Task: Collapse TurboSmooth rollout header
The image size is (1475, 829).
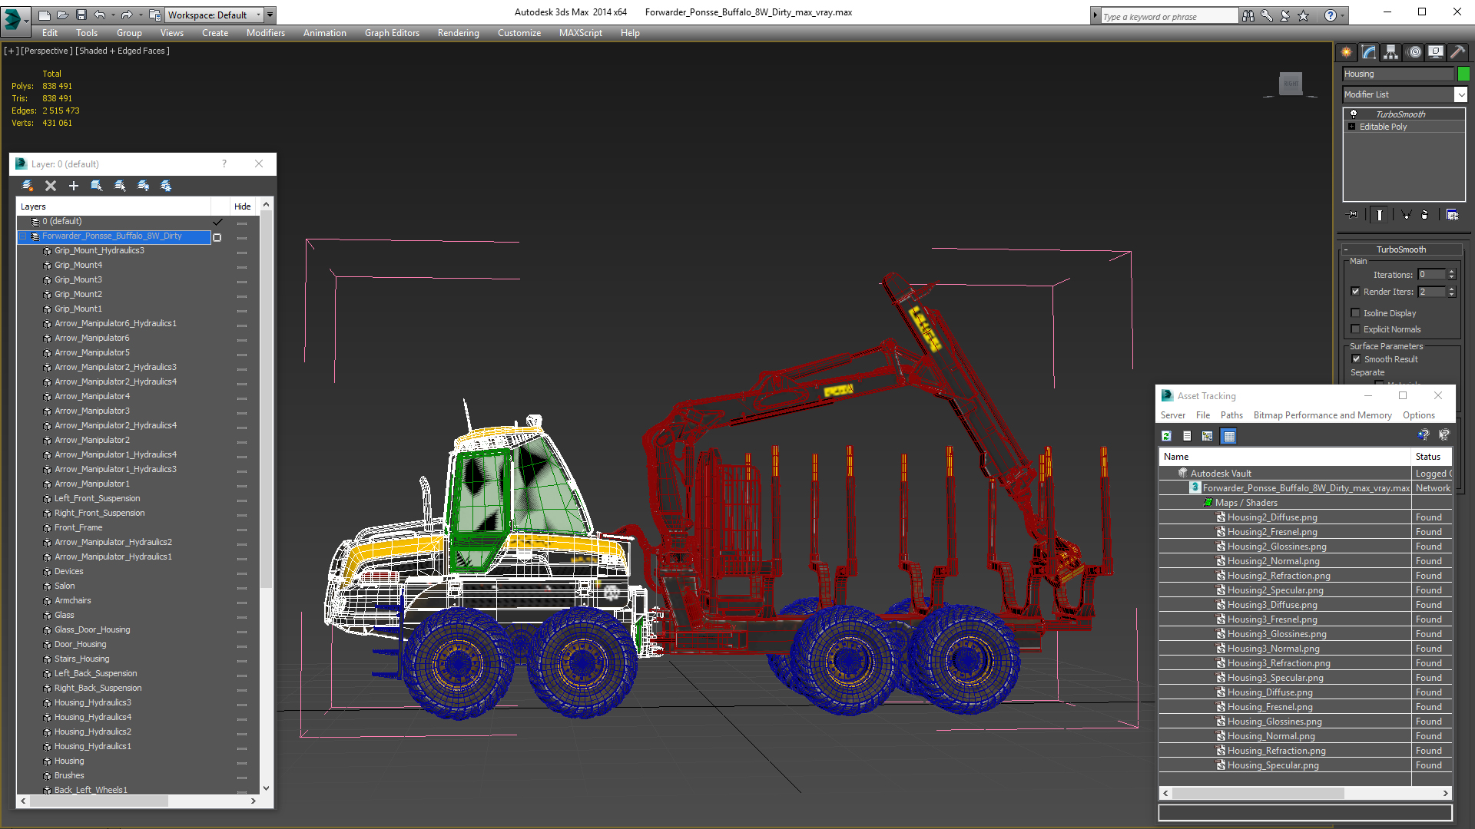Action: 1401,249
